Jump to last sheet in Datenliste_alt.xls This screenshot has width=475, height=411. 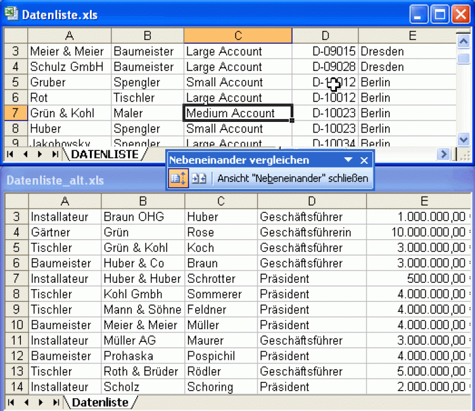coord(55,403)
